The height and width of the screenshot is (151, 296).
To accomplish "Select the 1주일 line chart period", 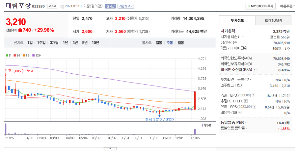I will (41, 43).
